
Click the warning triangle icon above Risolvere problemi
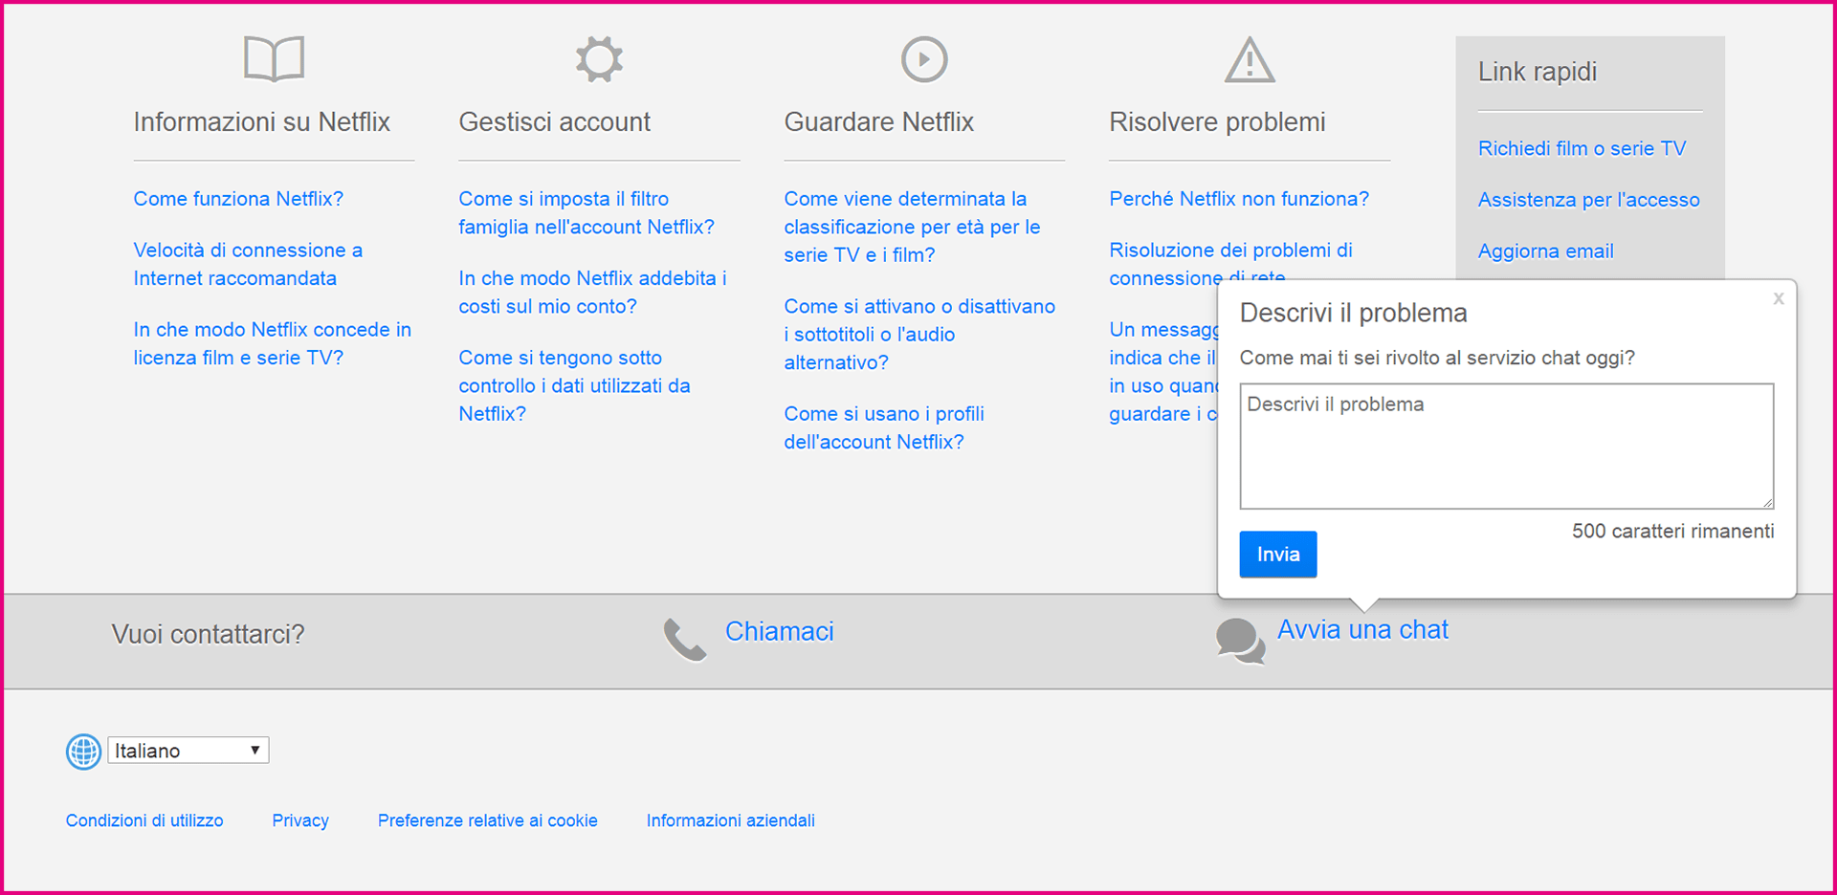pyautogui.click(x=1250, y=60)
